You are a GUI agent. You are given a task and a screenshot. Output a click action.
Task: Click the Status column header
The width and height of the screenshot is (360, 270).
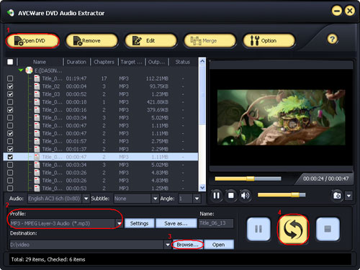183,62
